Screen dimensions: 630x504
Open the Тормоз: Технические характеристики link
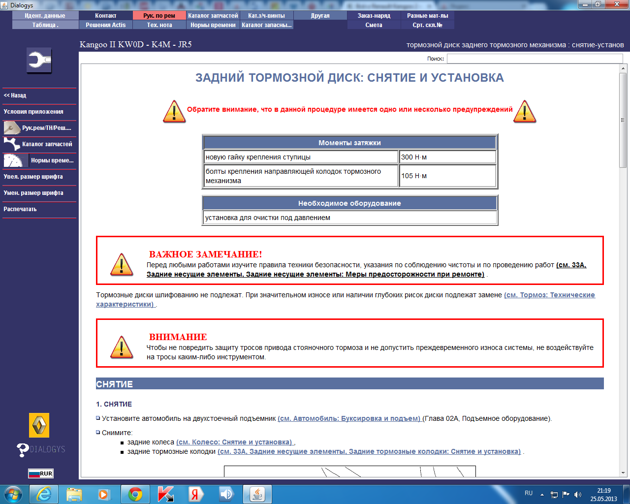click(346, 300)
